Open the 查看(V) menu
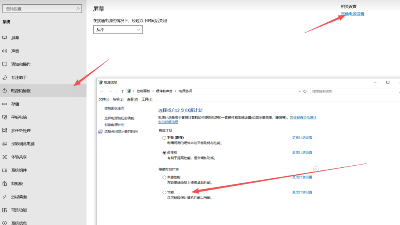 coord(132,99)
